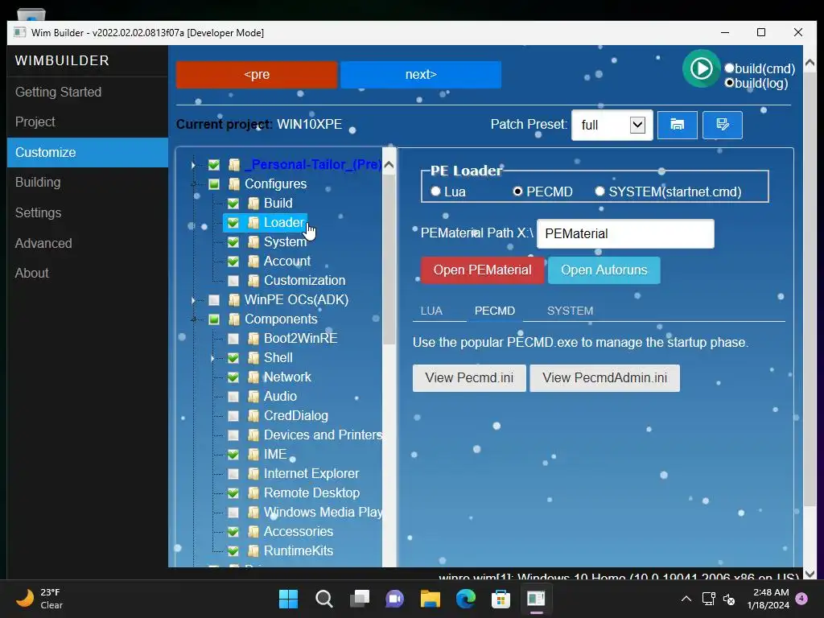Open the Chat app in taskbar

pos(394,599)
